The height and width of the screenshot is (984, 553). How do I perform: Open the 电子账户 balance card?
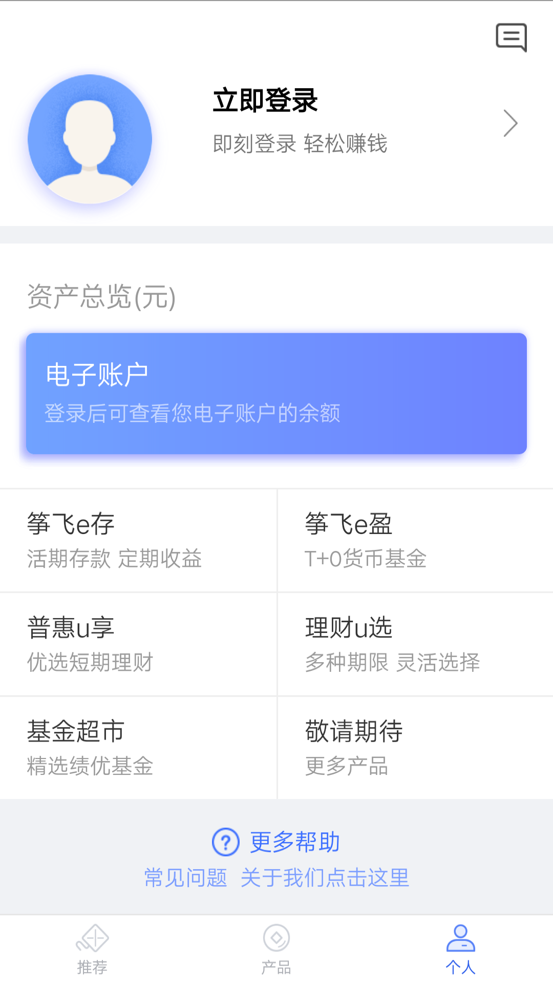276,394
